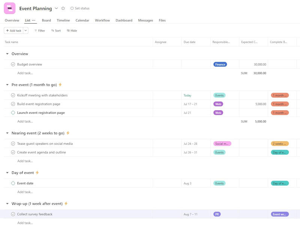
Task: Click lightning rule icon beside Day of event
Action: pos(37,172)
